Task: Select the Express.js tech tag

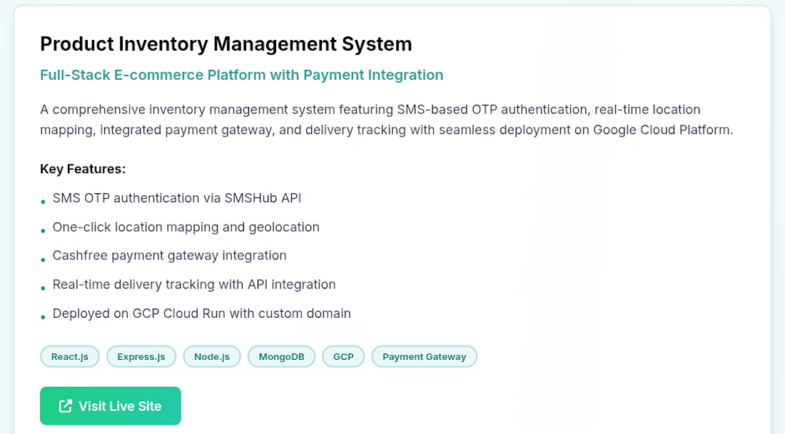Action: 141,356
